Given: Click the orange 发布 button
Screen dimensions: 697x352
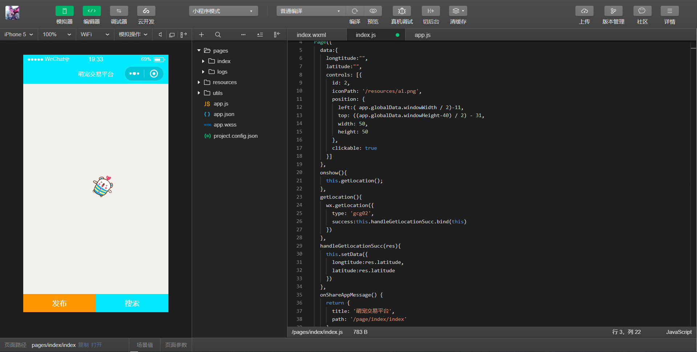Looking at the screenshot, I should (x=59, y=303).
